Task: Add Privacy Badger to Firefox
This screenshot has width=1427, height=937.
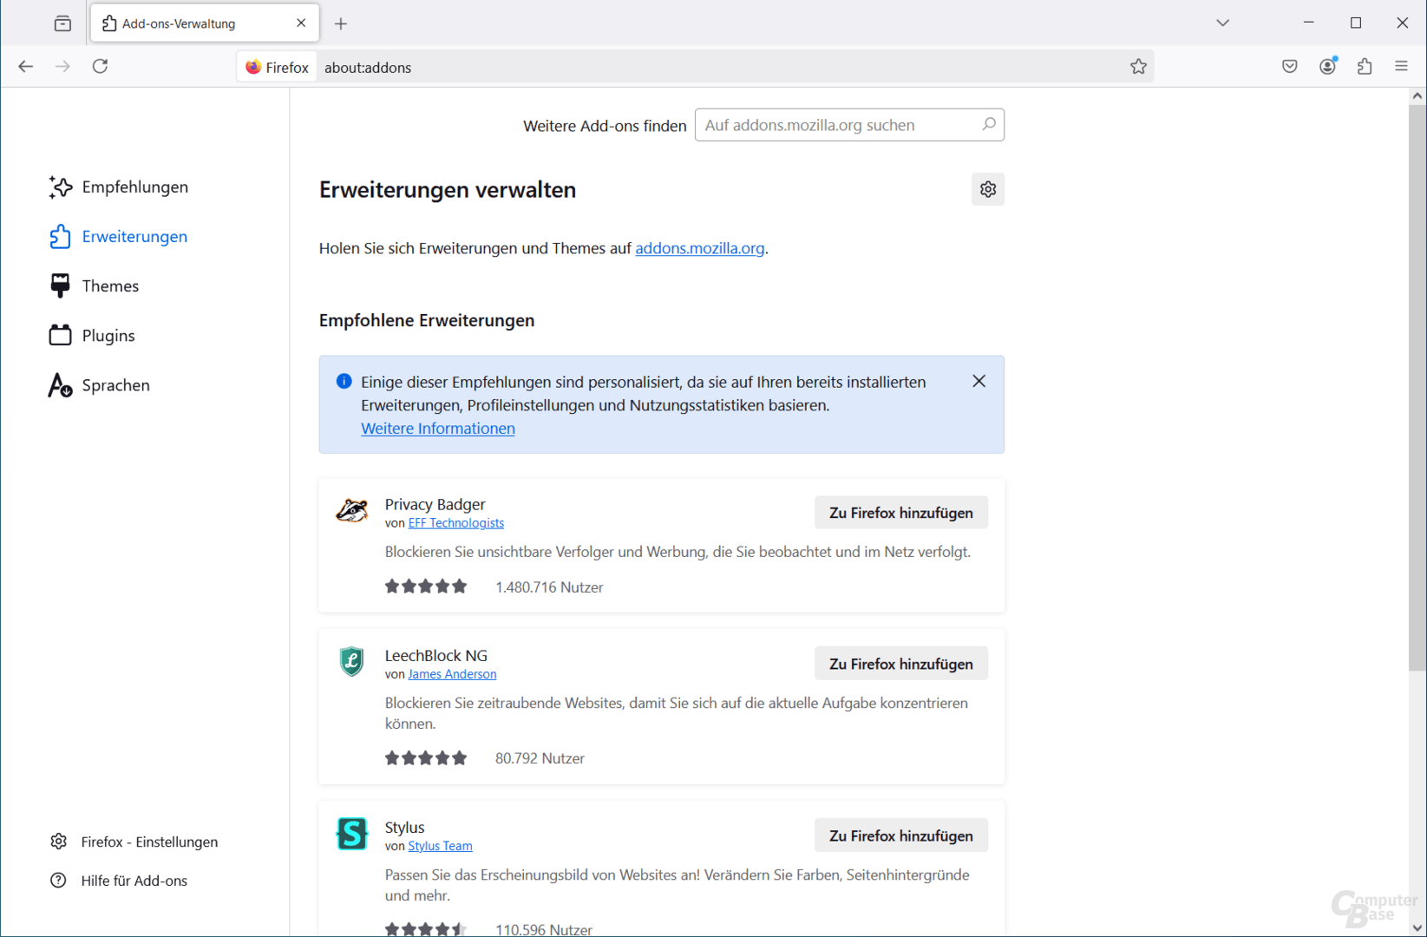Action: point(901,513)
